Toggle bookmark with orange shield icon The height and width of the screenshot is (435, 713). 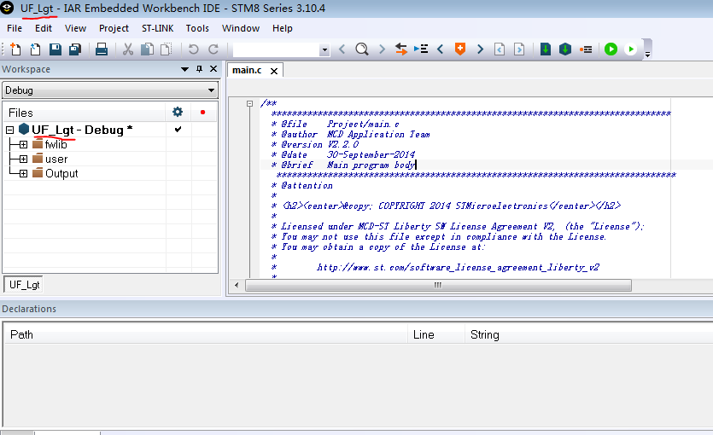coord(460,49)
